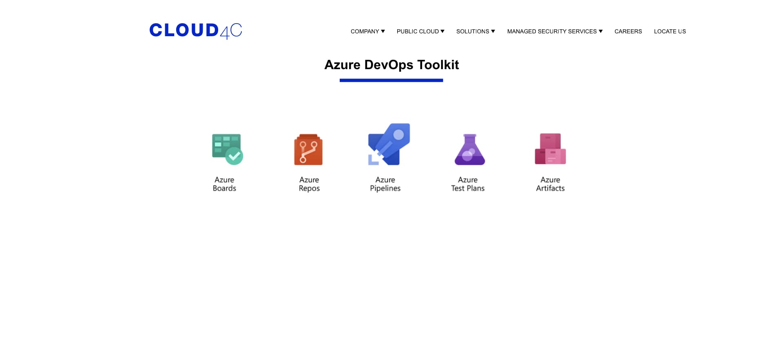This screenshot has width=783, height=358.
Task: Expand the Public Cloud dropdown arrow
Action: pyautogui.click(x=442, y=31)
